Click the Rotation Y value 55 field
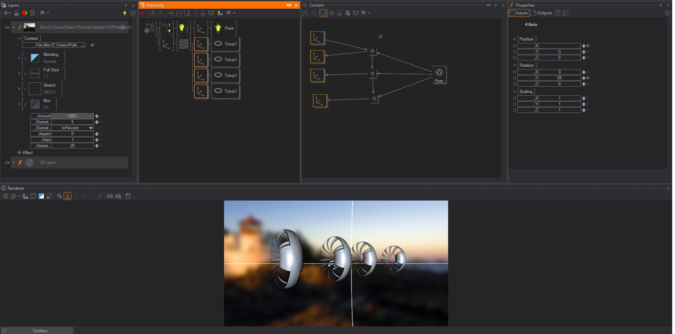The image size is (675, 334). click(x=559, y=78)
